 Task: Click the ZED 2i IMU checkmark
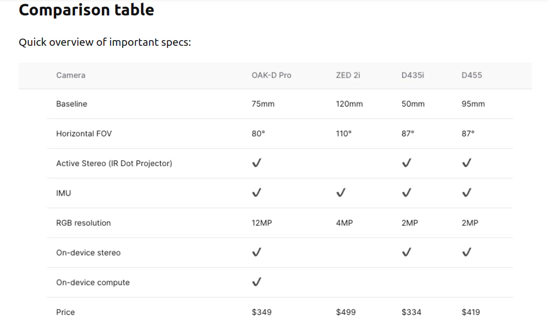click(340, 193)
